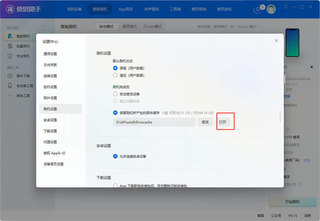
Task: Click the 开始刷机 button
Action: click(x=292, y=201)
